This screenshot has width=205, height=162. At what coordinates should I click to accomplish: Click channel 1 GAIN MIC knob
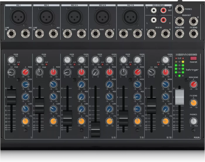coord(11,60)
